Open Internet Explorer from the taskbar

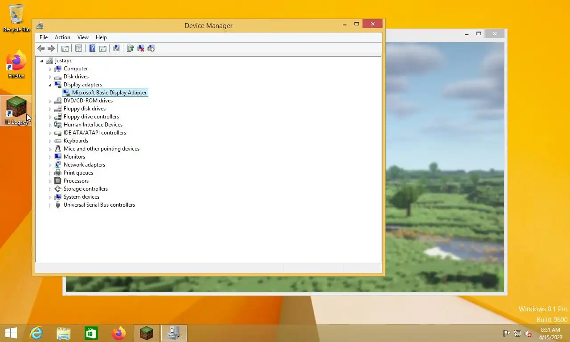(x=36, y=333)
